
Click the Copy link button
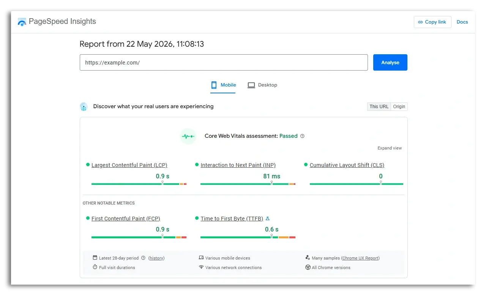432,22
